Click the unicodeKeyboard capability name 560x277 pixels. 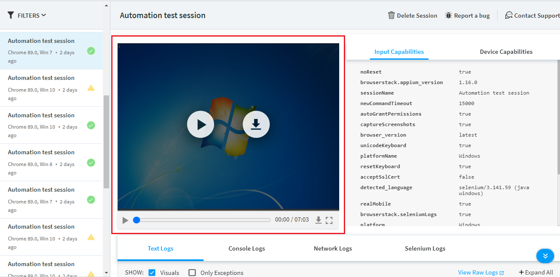tap(383, 145)
